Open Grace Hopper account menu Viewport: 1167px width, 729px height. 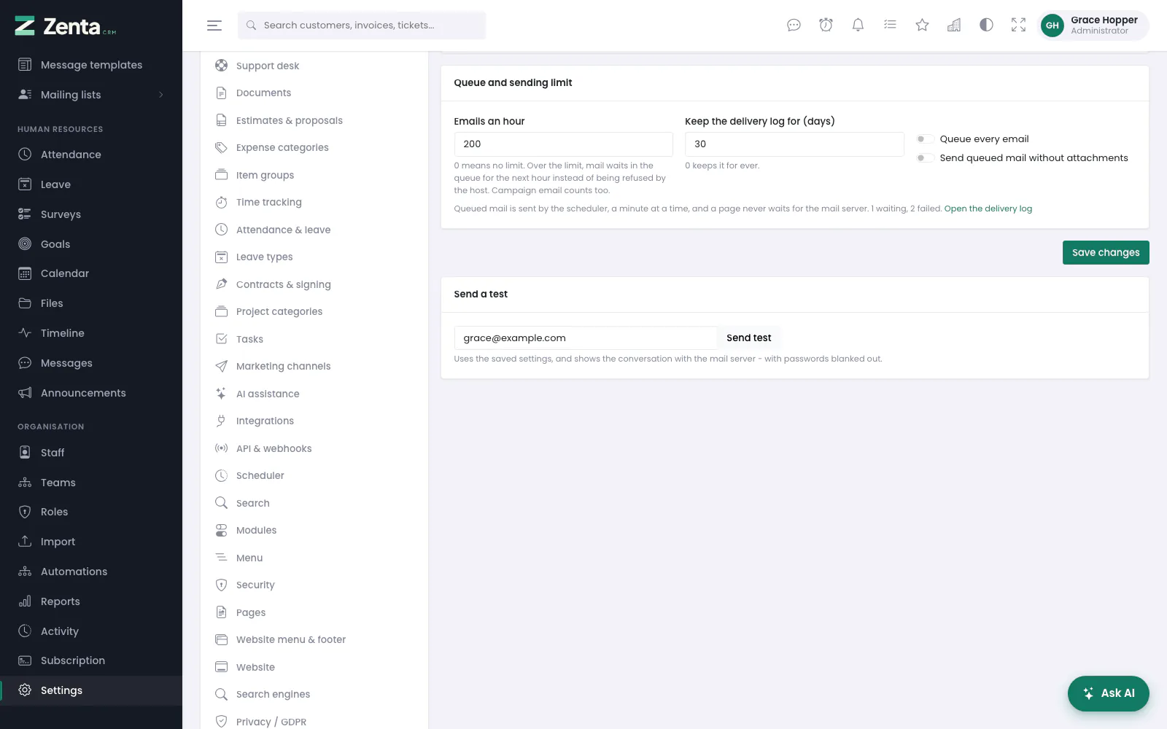pyautogui.click(x=1093, y=26)
